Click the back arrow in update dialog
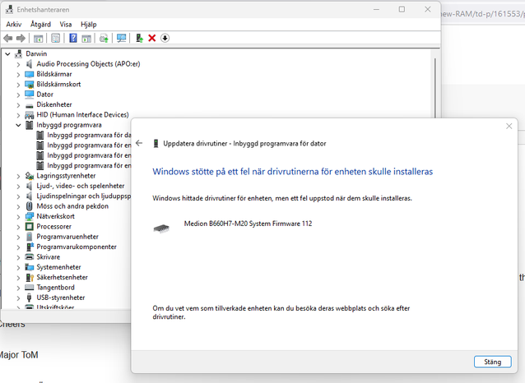This screenshot has height=383, width=525. point(139,143)
